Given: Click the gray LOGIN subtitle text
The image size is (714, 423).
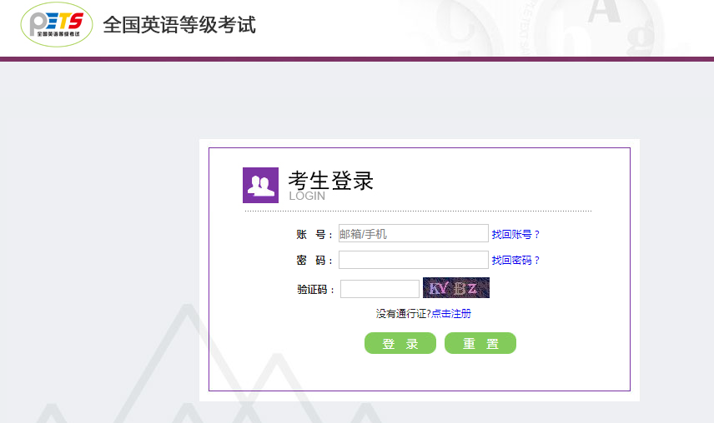Looking at the screenshot, I should click(307, 197).
